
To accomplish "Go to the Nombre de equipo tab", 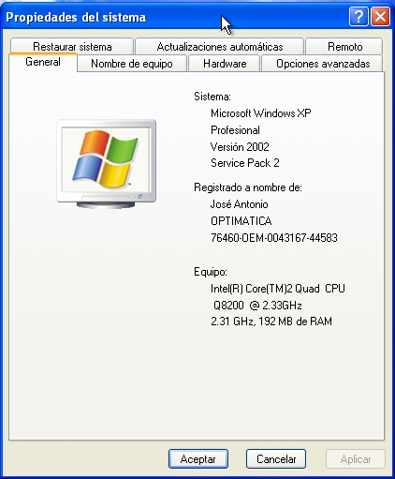I will pos(132,64).
